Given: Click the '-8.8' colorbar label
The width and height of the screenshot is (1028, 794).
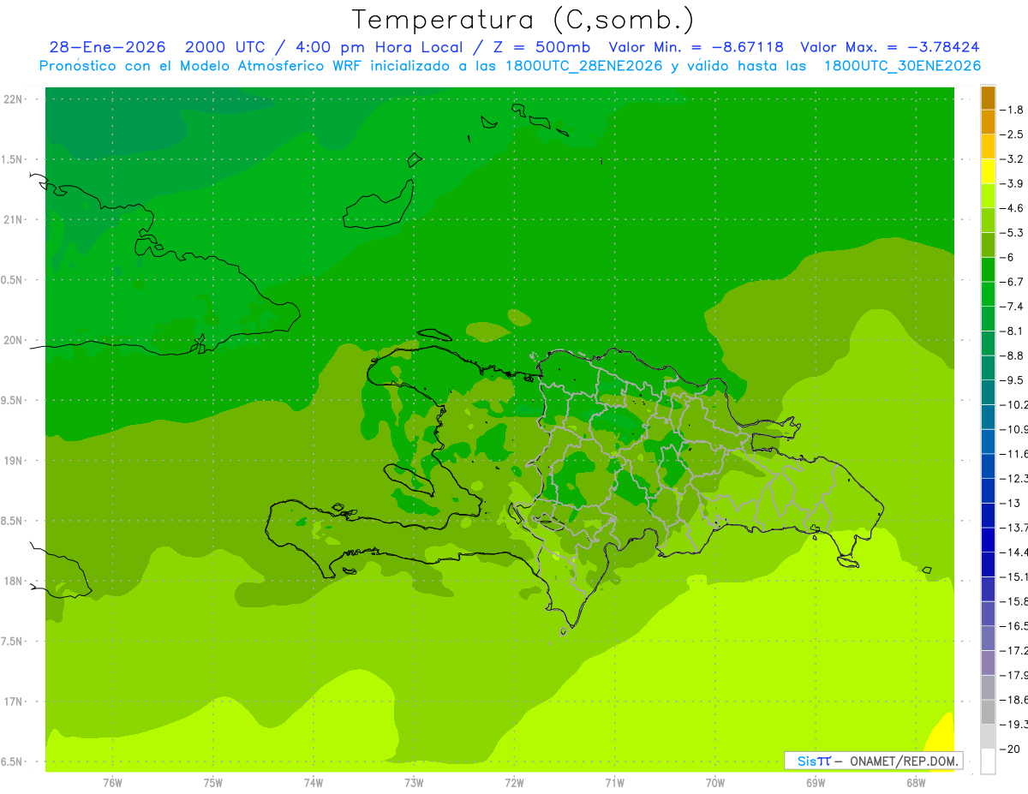Looking at the screenshot, I should point(1012,355).
